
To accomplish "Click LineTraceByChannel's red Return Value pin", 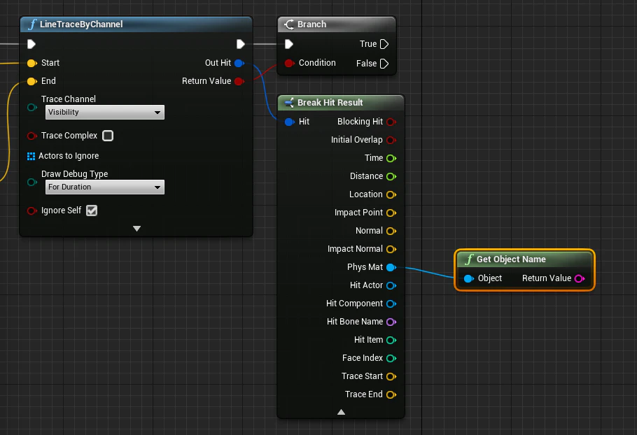I will pyautogui.click(x=239, y=81).
